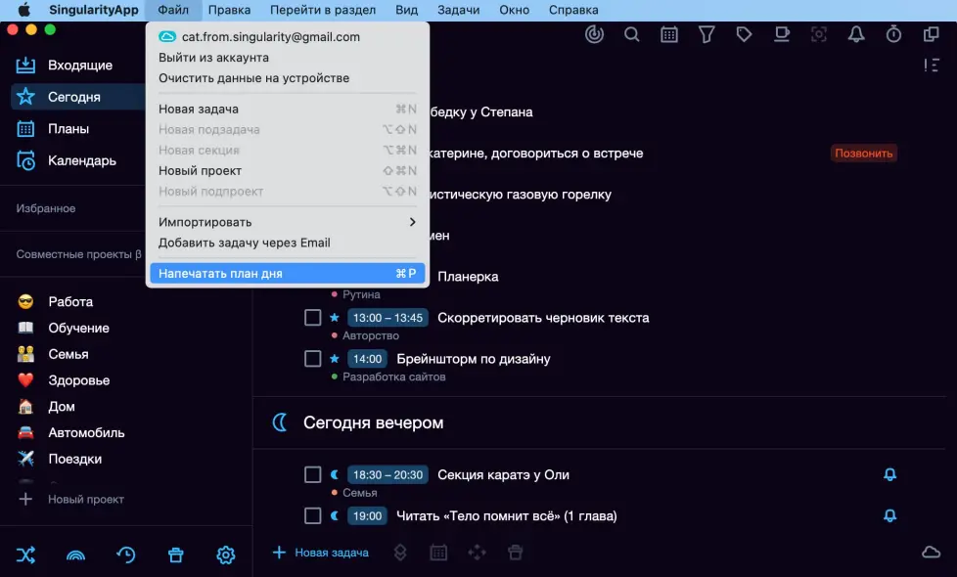
Task: Mark task 'Брейншторм по дизайну' complete
Action: tap(313, 358)
